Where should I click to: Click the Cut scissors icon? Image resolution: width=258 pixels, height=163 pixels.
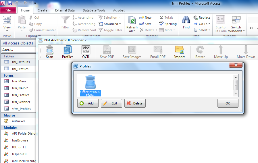pyautogui.click(x=31, y=18)
